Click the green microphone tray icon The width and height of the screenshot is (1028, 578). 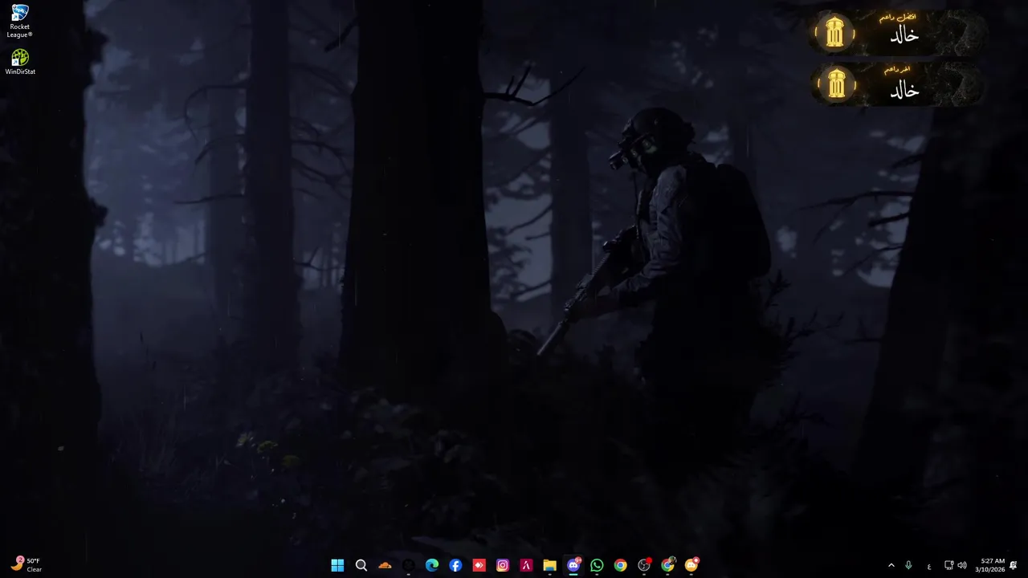(908, 565)
